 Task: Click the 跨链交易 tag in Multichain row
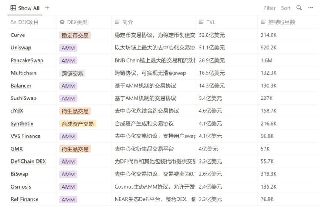(x=72, y=73)
